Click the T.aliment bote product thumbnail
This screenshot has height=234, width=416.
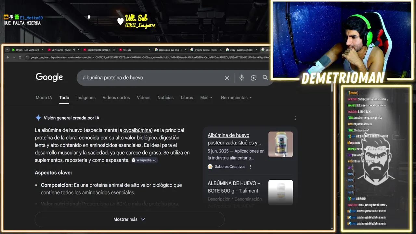click(x=280, y=192)
